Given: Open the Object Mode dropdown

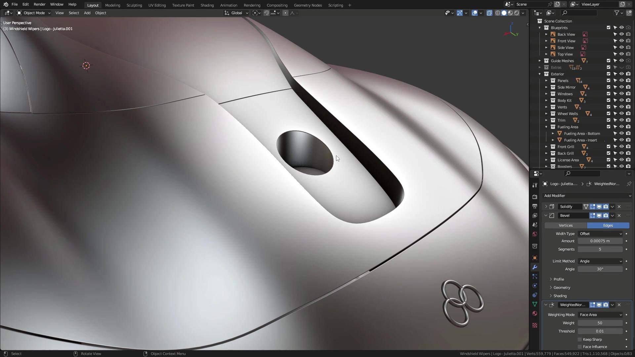Looking at the screenshot, I should pos(34,13).
